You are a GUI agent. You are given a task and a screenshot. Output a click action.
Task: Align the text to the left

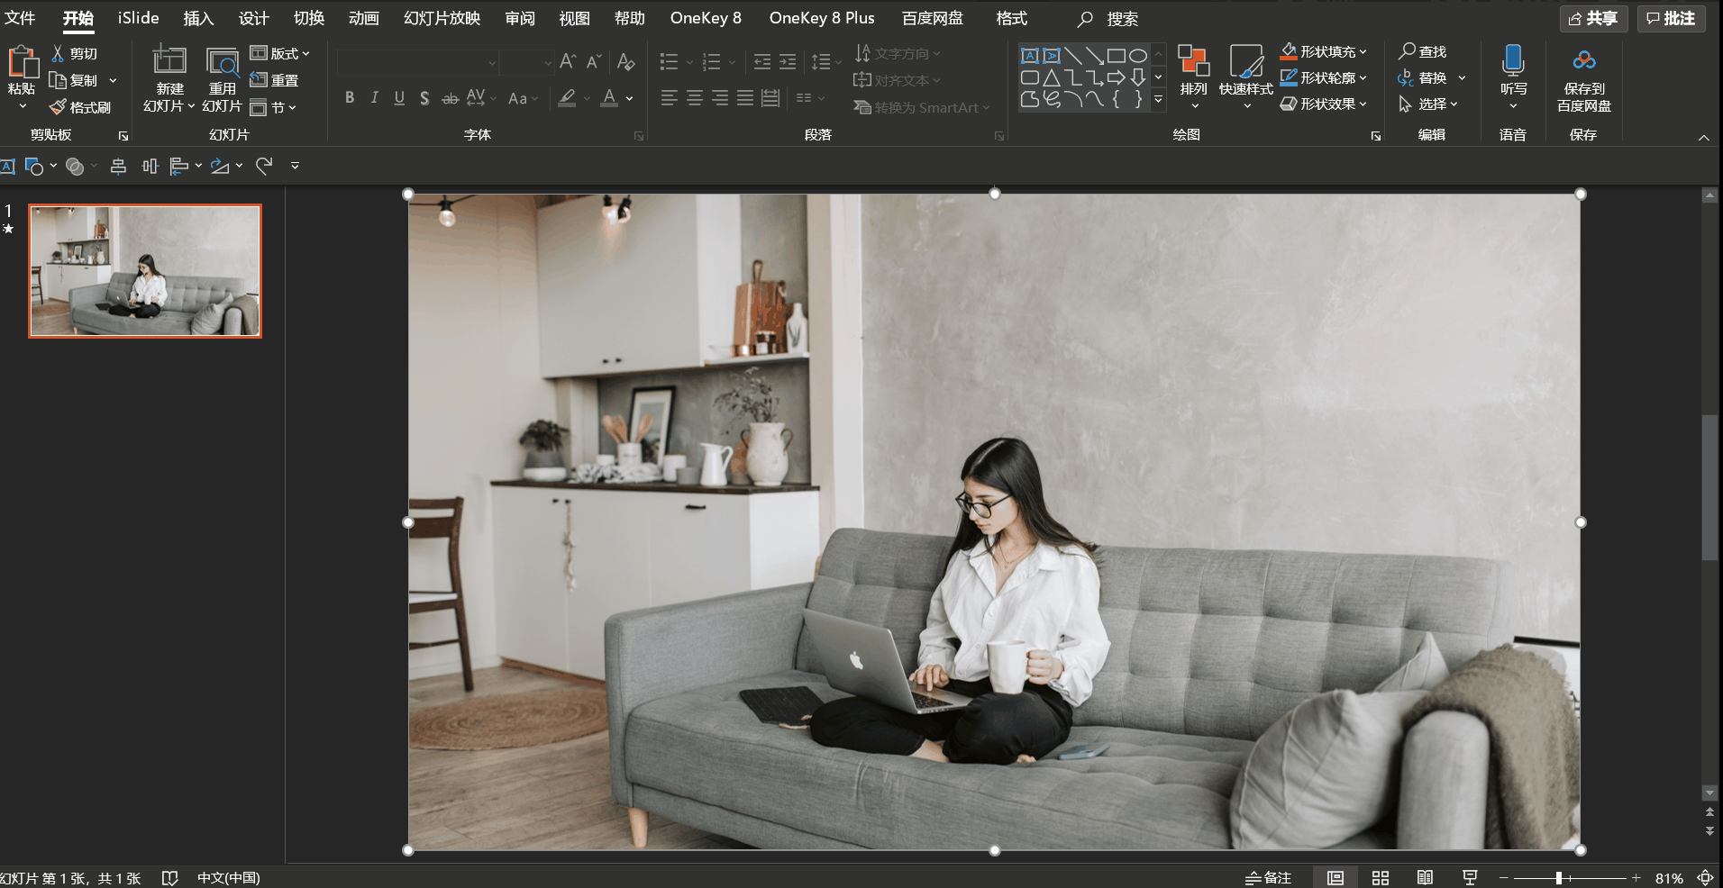[x=669, y=98]
